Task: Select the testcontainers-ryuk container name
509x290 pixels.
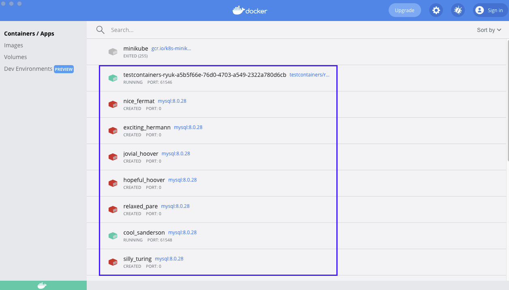Action: point(205,75)
